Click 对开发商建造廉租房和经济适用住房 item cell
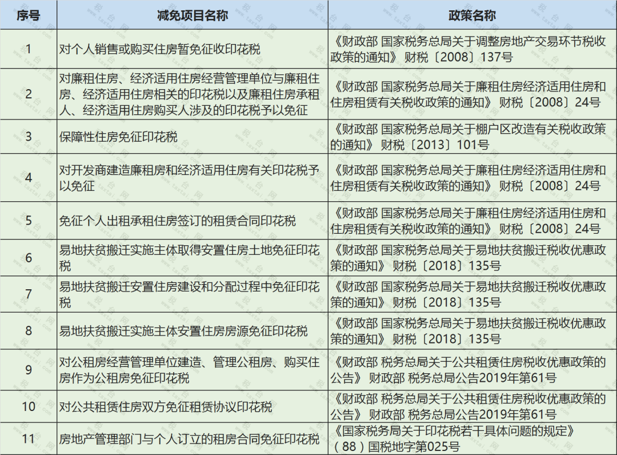The width and height of the screenshot is (617, 455). [193, 178]
